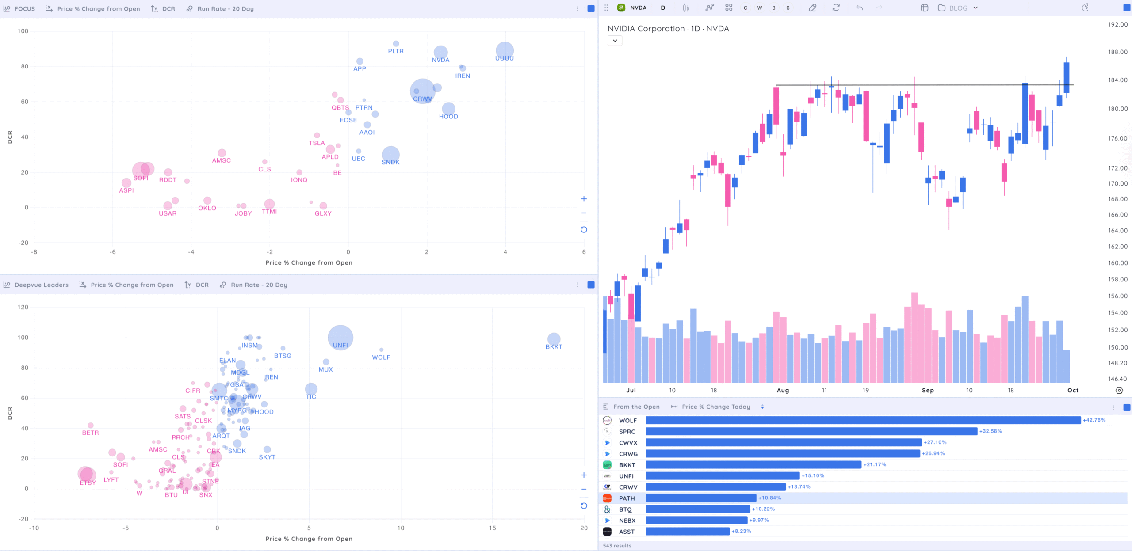Click the UUUU bubble in the FOCUS scatter plot

(x=505, y=50)
